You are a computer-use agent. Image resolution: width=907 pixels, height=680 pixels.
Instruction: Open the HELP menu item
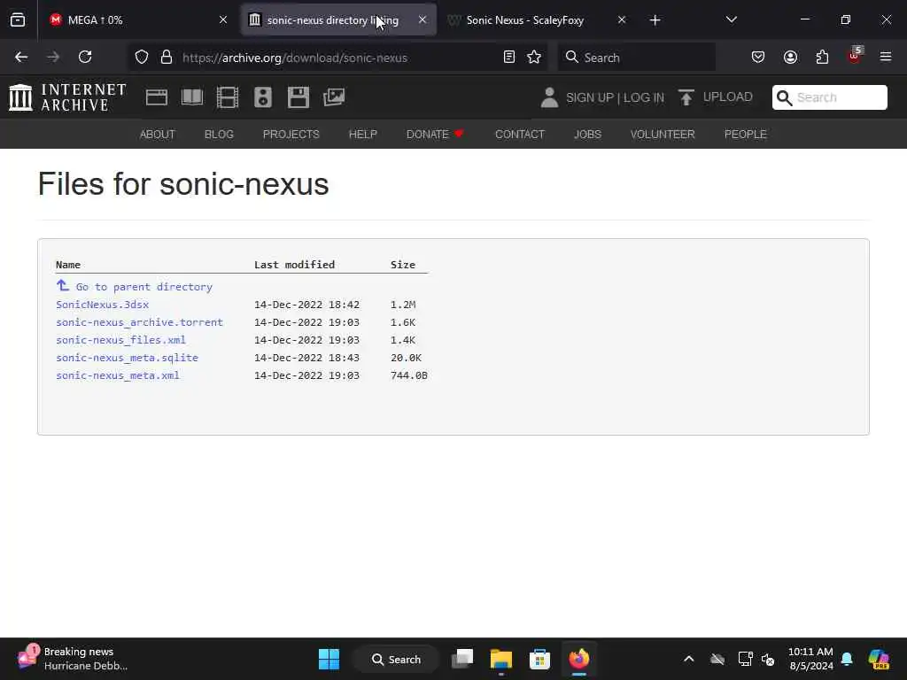pyautogui.click(x=362, y=135)
